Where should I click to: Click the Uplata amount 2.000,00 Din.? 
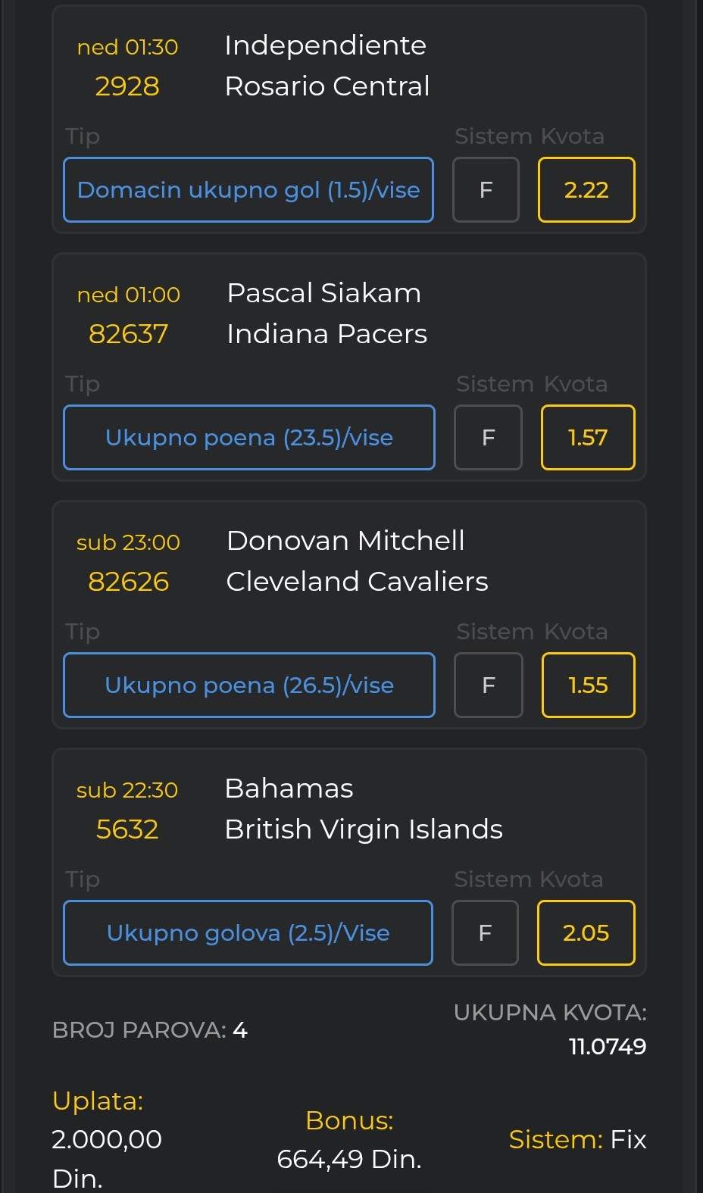tap(107, 1140)
